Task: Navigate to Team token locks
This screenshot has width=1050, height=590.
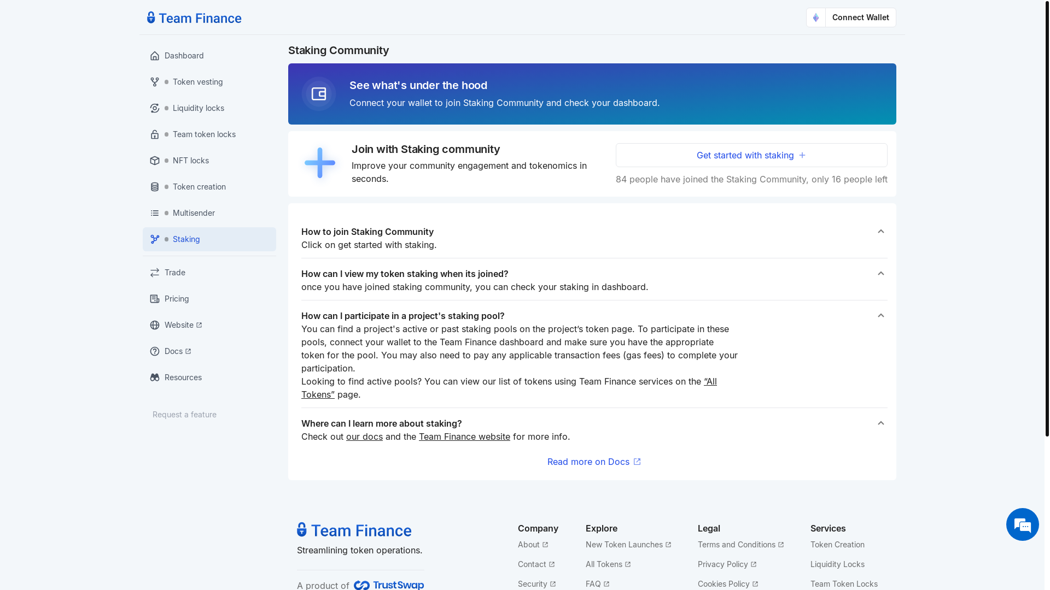Action: coord(209,134)
